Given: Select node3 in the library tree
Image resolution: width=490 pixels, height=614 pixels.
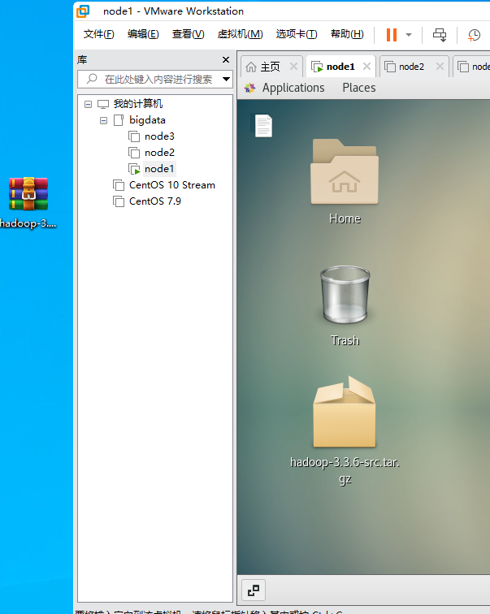Looking at the screenshot, I should point(159,136).
